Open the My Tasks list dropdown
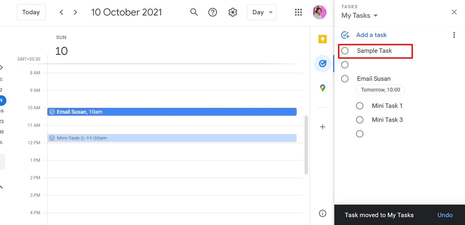Screen dimensions: 465x225 click(359, 15)
